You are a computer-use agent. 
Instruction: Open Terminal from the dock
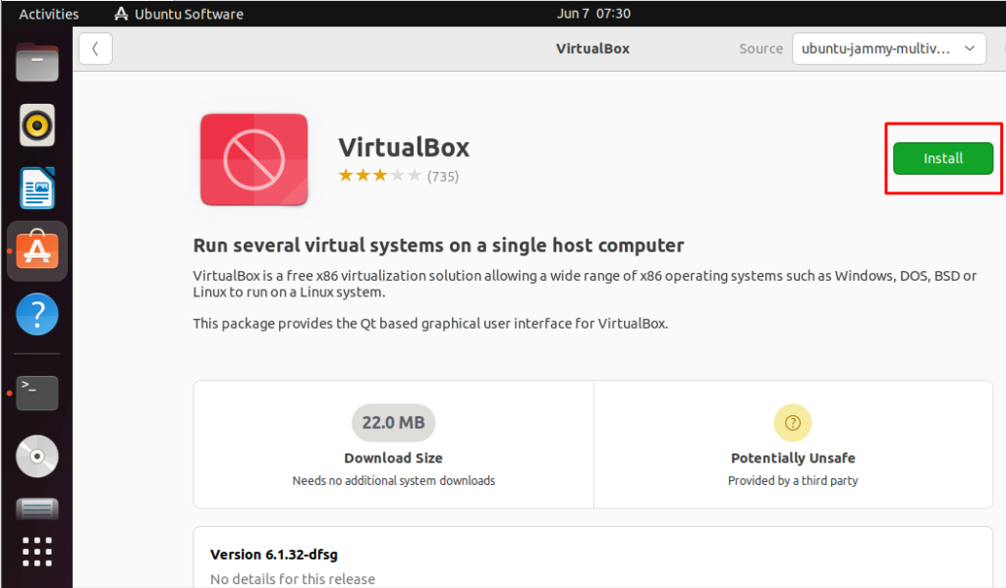(37, 393)
